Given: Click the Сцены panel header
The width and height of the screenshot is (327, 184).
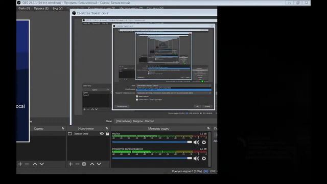Looking at the screenshot, I should point(39,128).
